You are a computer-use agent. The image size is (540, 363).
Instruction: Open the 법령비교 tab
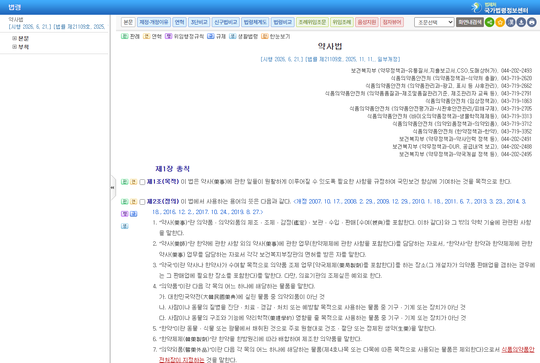pyautogui.click(x=283, y=22)
